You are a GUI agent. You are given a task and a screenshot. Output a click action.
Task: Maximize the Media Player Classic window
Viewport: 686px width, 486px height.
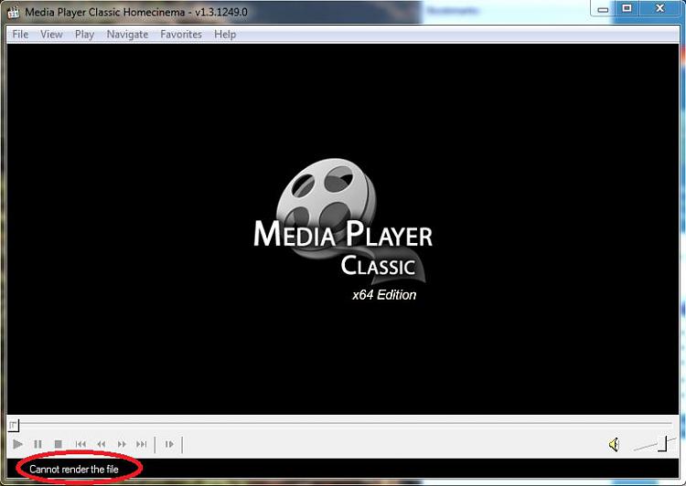(627, 9)
